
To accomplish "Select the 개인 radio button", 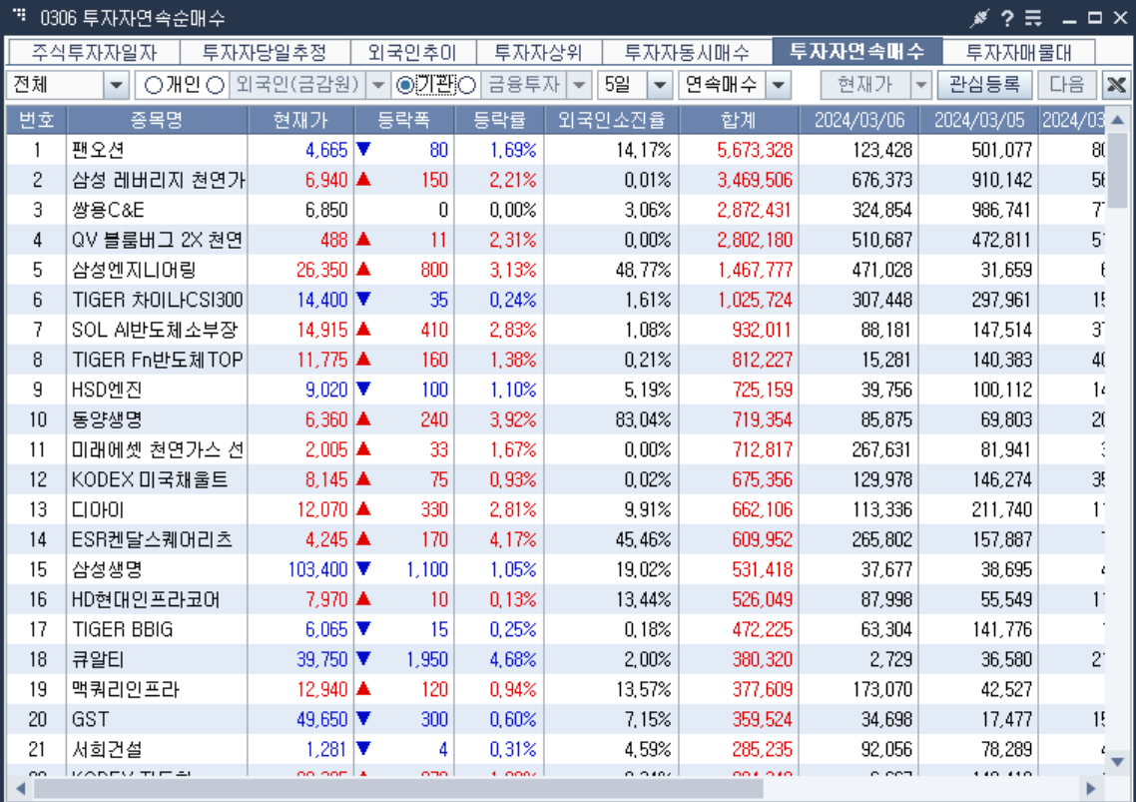I will [153, 86].
